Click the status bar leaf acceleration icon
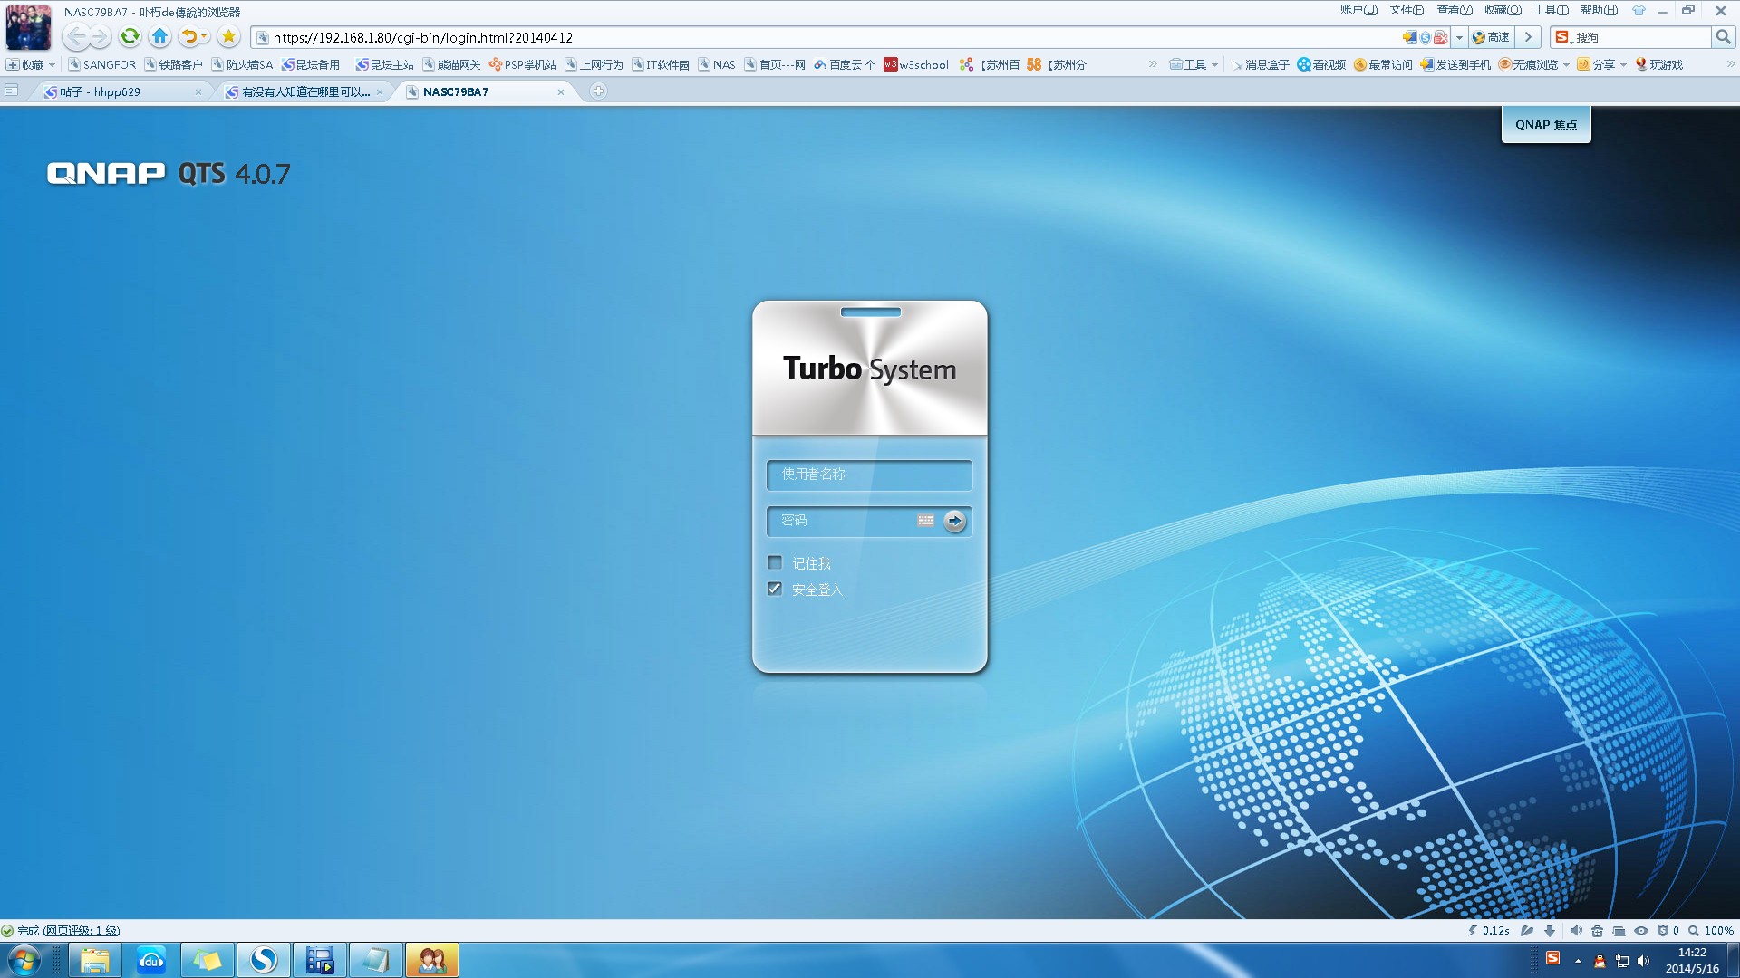Image resolution: width=1740 pixels, height=978 pixels. pos(1527,930)
